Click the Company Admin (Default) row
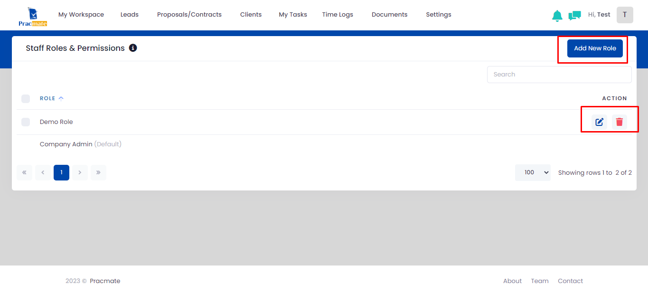 tap(324, 144)
